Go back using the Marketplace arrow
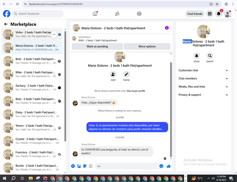Screen dimensions: 237x182 click(6, 24)
